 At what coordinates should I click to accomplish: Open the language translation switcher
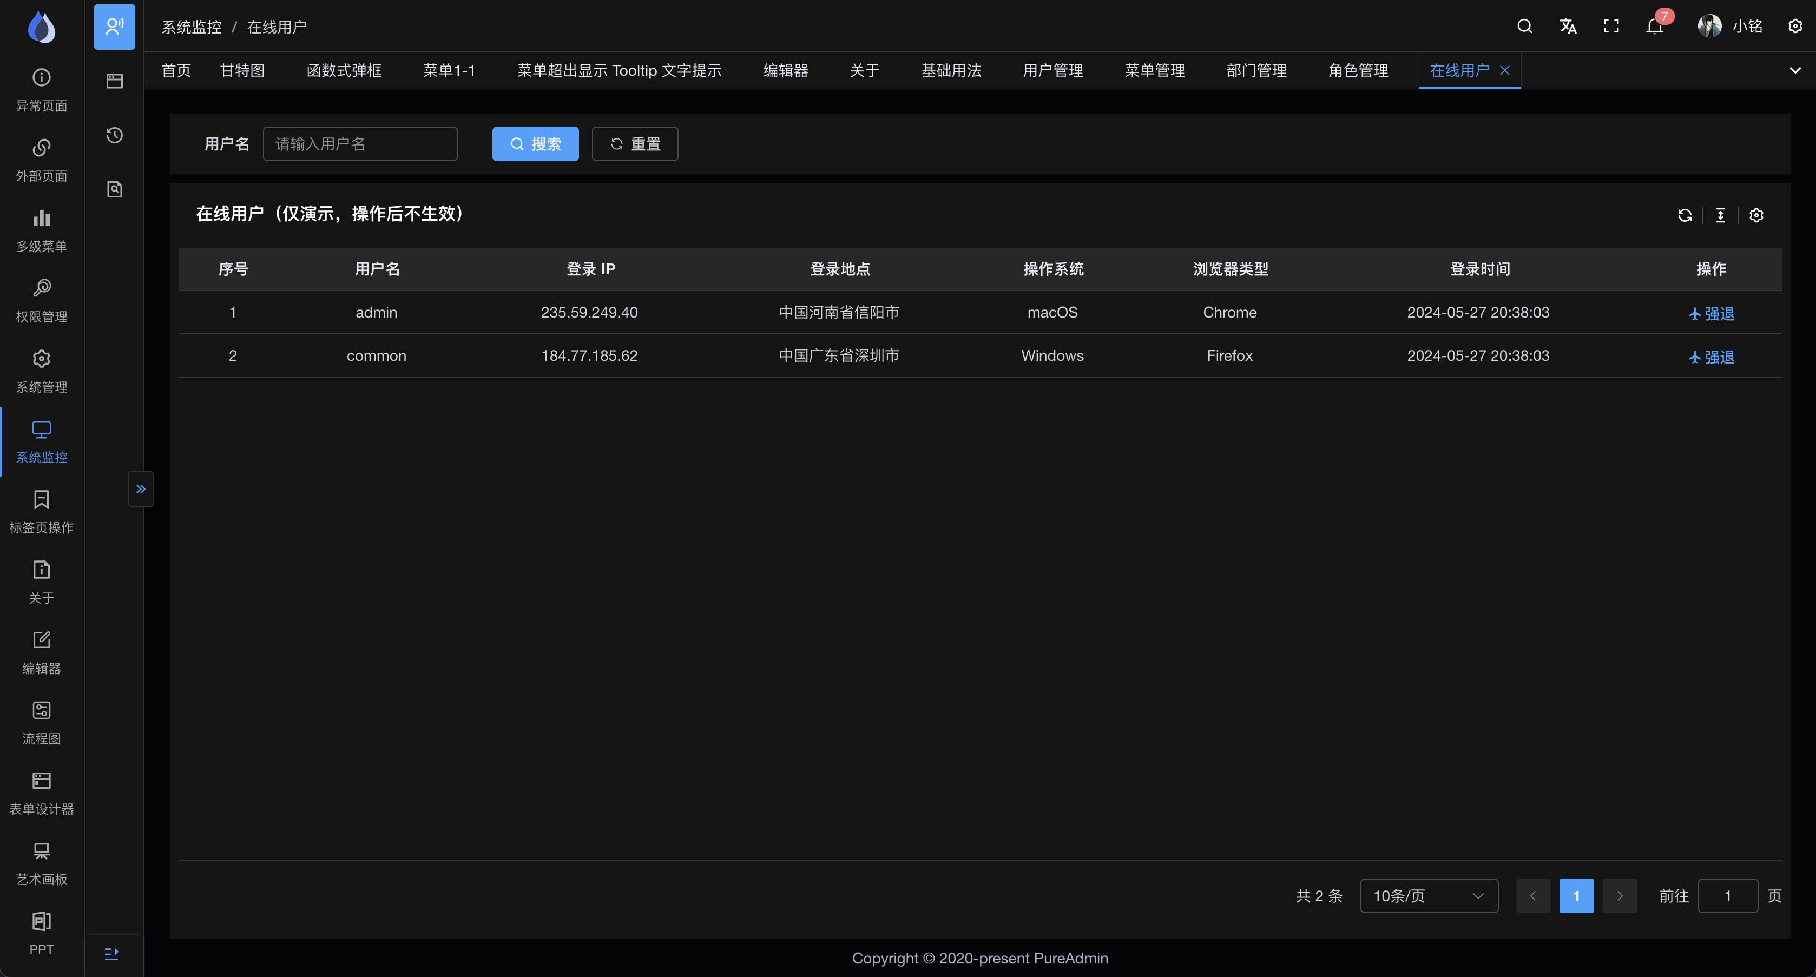pyautogui.click(x=1568, y=27)
